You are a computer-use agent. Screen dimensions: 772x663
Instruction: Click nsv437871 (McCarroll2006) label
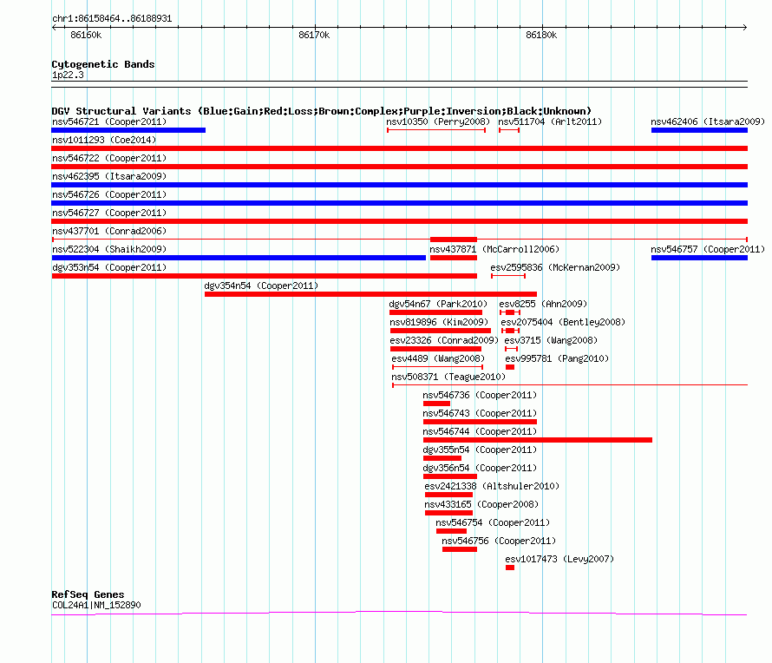[494, 249]
